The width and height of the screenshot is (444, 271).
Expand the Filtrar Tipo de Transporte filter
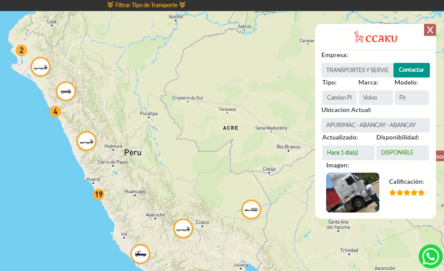(x=146, y=5)
